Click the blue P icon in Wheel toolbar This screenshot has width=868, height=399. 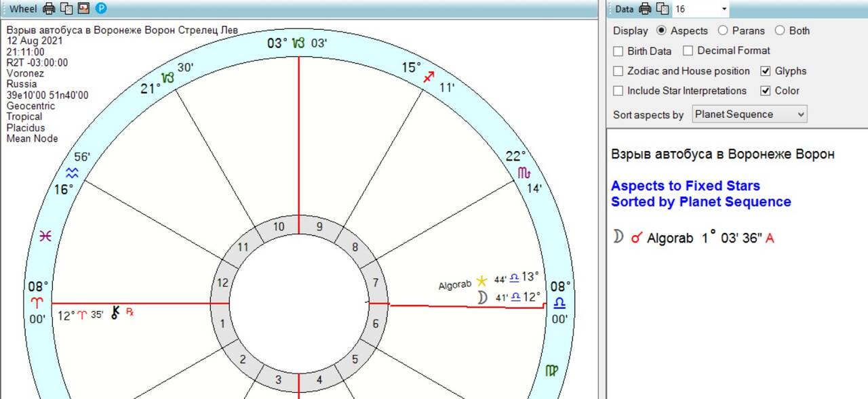(x=101, y=9)
